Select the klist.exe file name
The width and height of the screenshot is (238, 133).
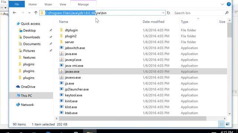[71, 107]
